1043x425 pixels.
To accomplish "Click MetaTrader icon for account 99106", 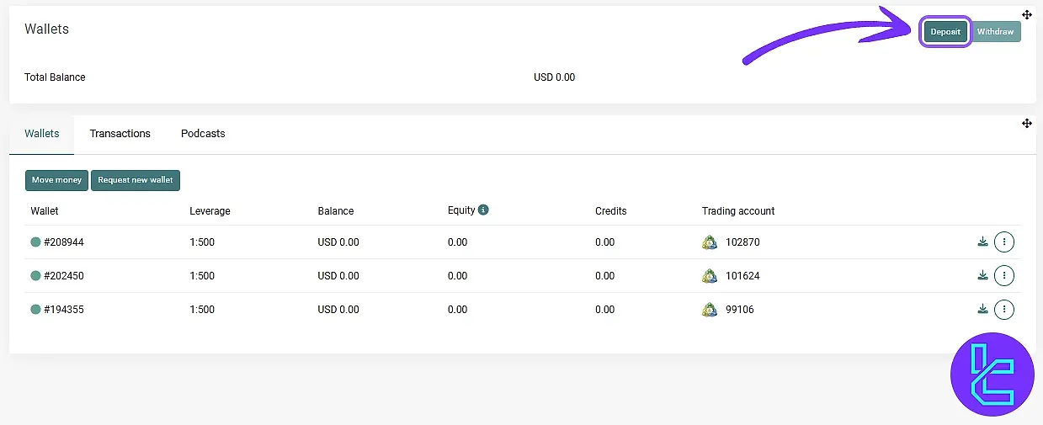I will pos(710,310).
